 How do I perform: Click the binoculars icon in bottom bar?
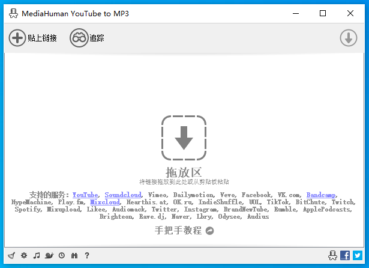(74, 255)
